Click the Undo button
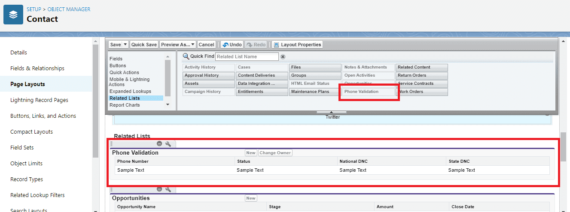Viewport: 570px width, 212px height. coord(232,45)
